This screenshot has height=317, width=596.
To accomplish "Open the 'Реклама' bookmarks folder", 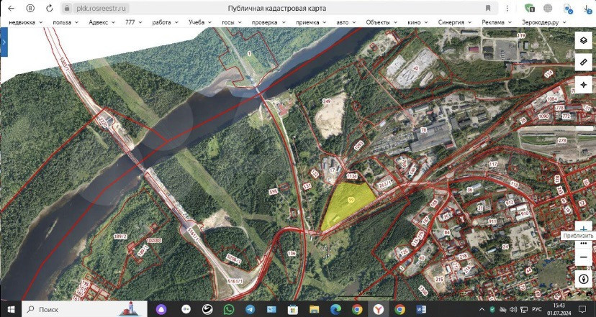I will tap(497, 22).
